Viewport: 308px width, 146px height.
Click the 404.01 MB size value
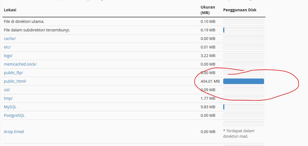tap(210, 81)
